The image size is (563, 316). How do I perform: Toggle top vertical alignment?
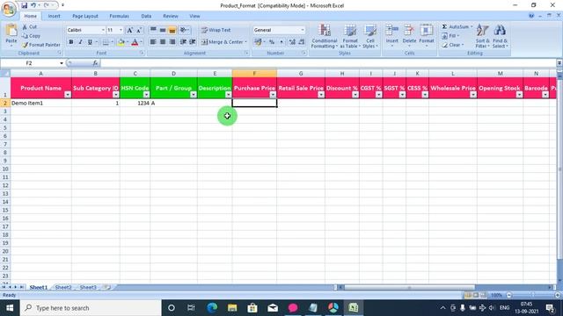pos(153,30)
